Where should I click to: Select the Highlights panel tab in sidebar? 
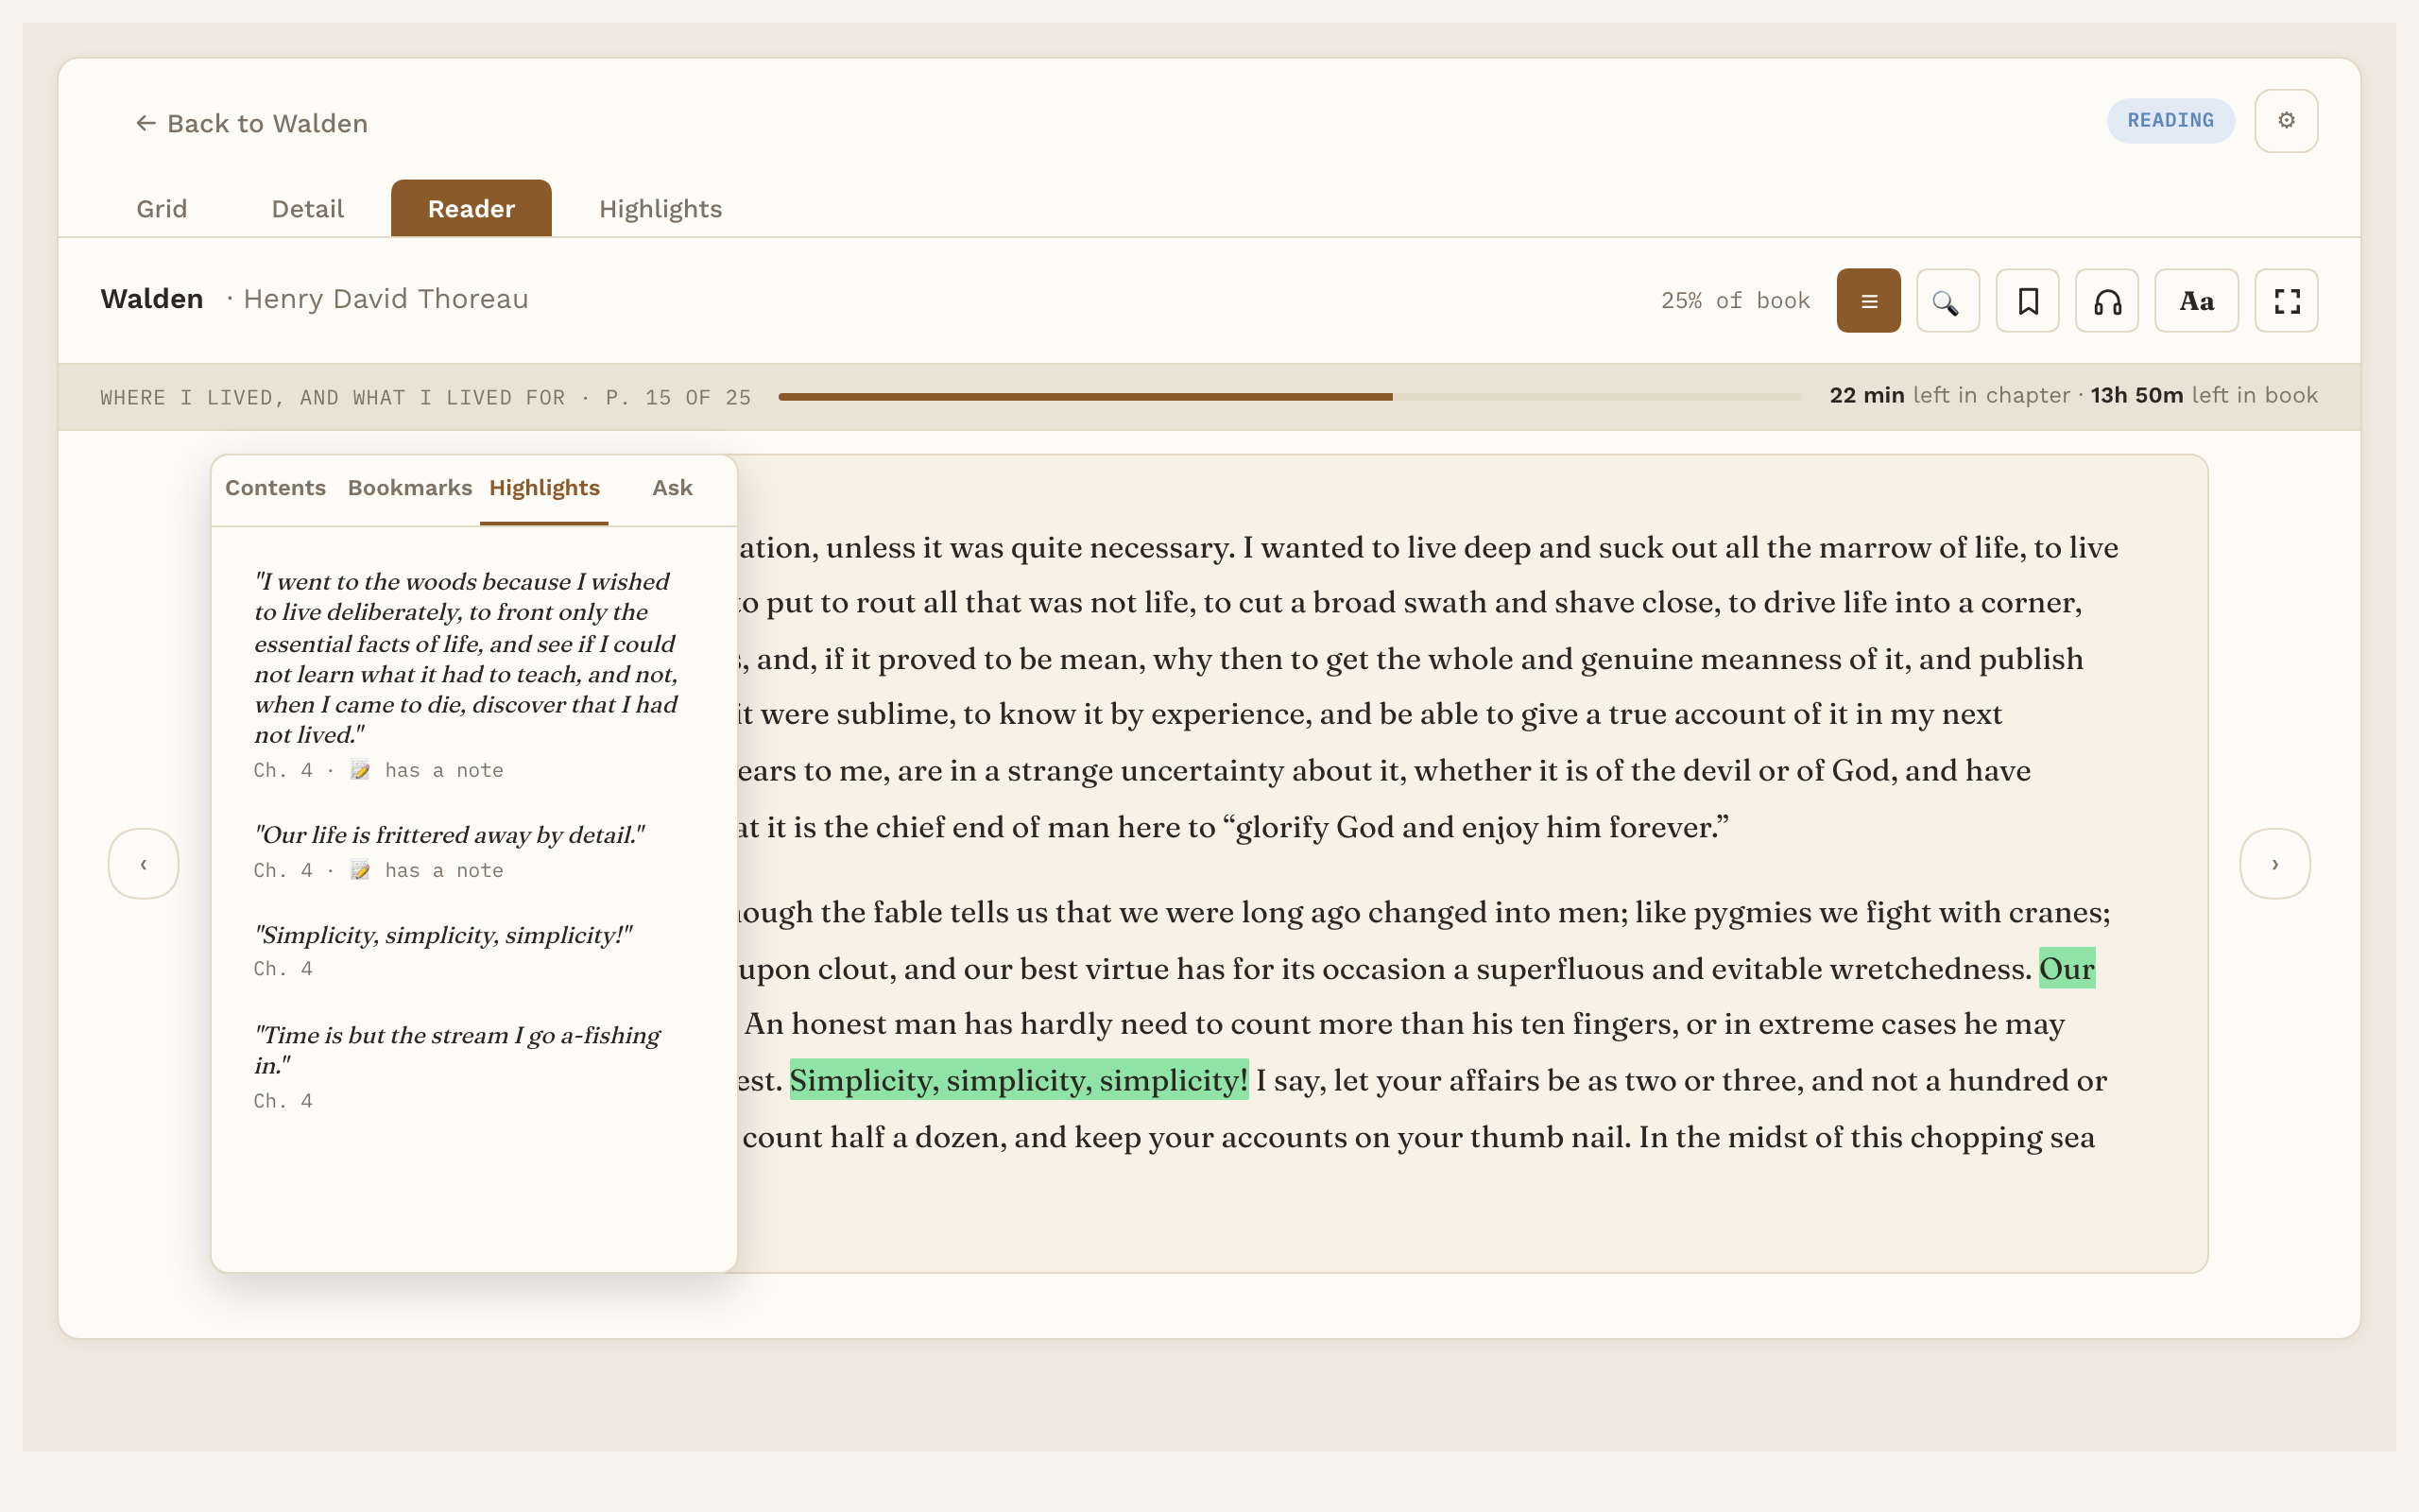click(x=545, y=488)
